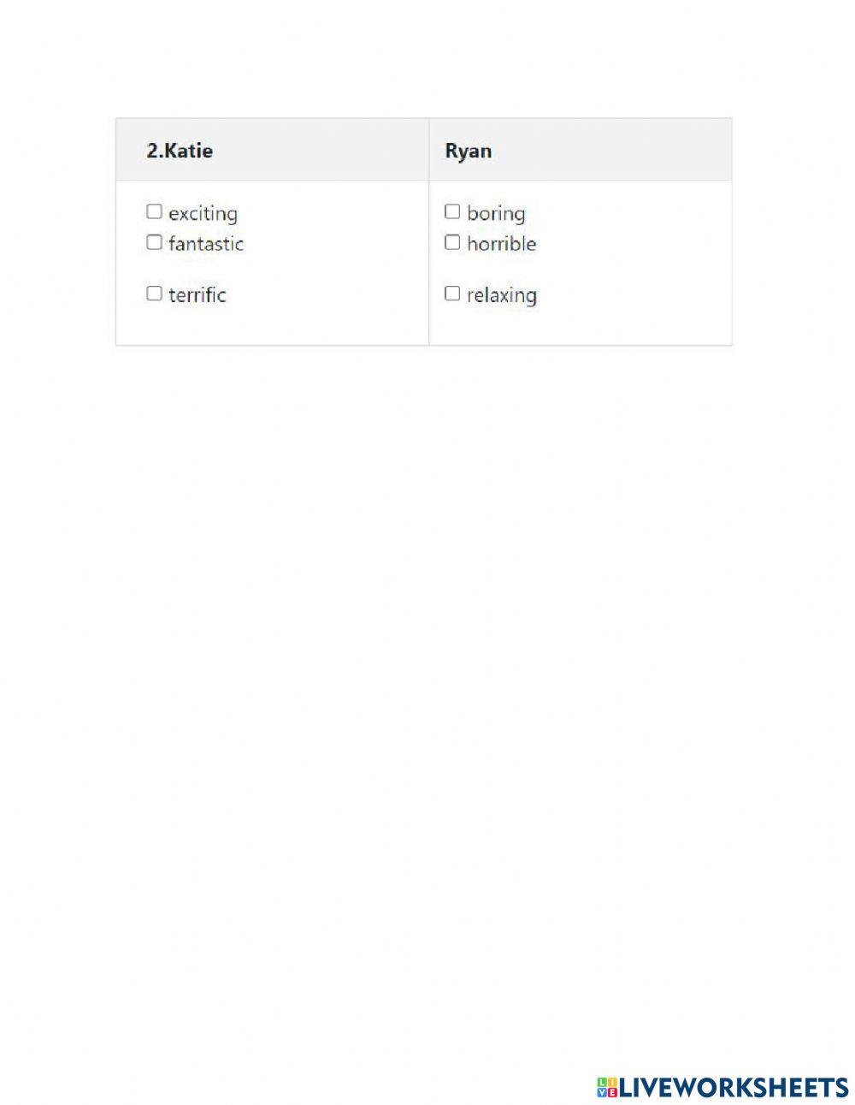855x1105 pixels.
Task: Open the LIVEWORKSHEETS wordmark link
Action: (734, 1087)
